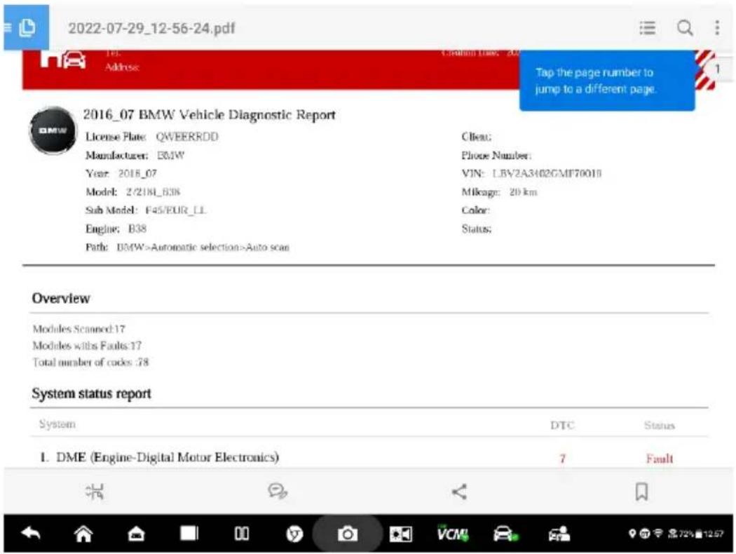This screenshot has height=554, width=736.
Task: Tap the search magnifier icon
Action: 685,28
